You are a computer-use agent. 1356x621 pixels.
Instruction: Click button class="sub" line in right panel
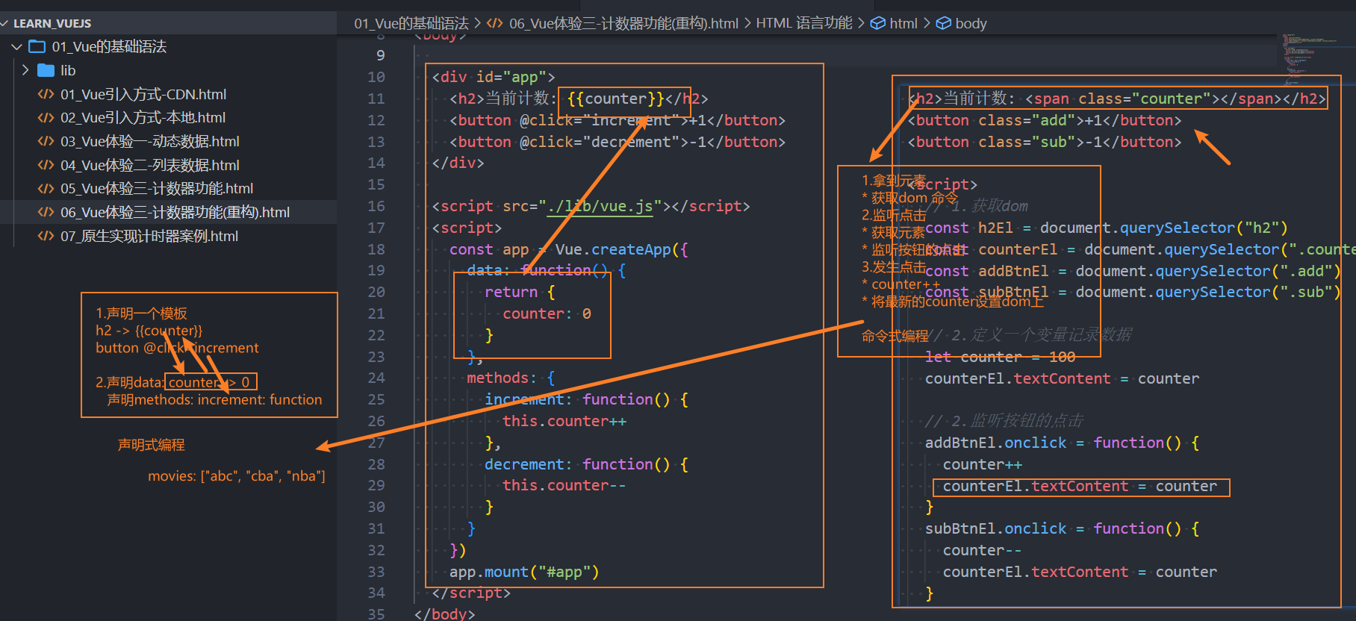click(1045, 142)
